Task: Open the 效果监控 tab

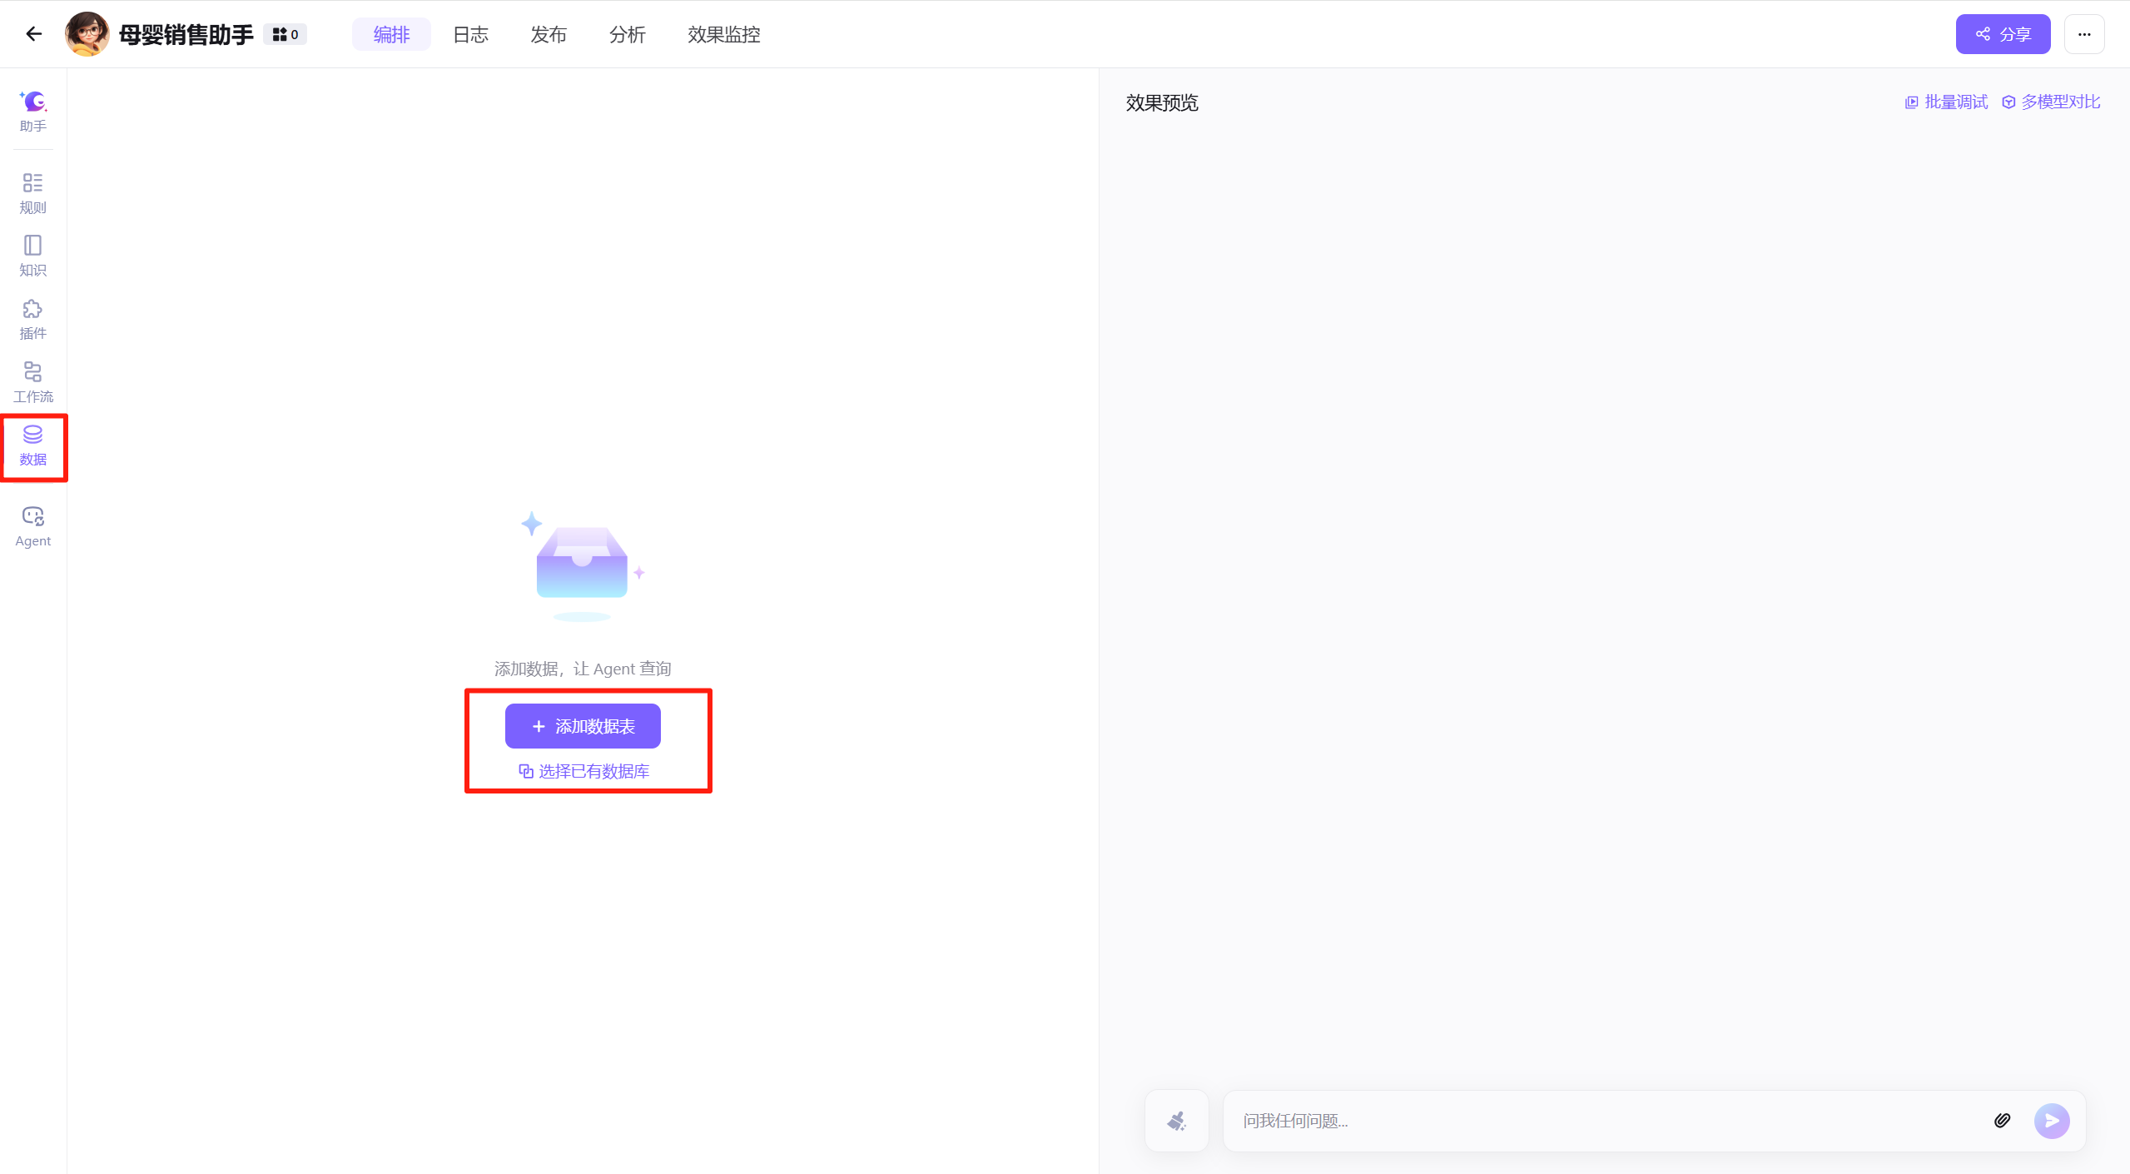Action: point(723,34)
